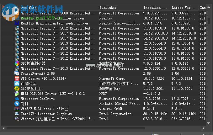Select the 360极速浏览器 app name
Viewport: 213px width, 135px height.
pos(33,63)
